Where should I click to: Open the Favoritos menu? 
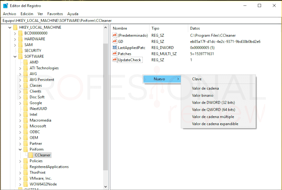[55, 14]
